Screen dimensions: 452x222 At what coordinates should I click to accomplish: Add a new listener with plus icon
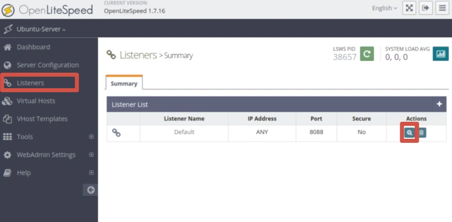pyautogui.click(x=439, y=104)
